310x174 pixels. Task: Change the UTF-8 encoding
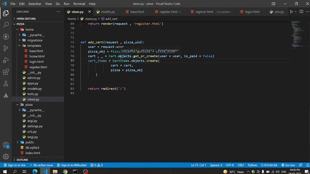[230, 165]
